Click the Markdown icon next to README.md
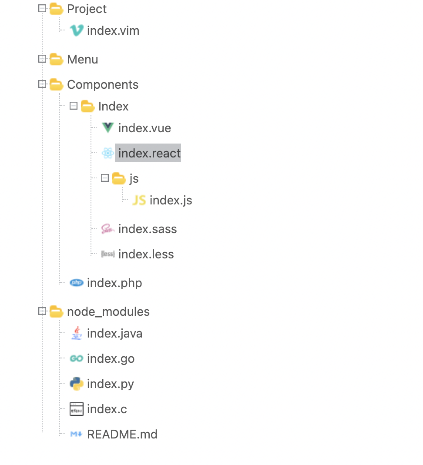The width and height of the screenshot is (423, 465). click(x=76, y=434)
